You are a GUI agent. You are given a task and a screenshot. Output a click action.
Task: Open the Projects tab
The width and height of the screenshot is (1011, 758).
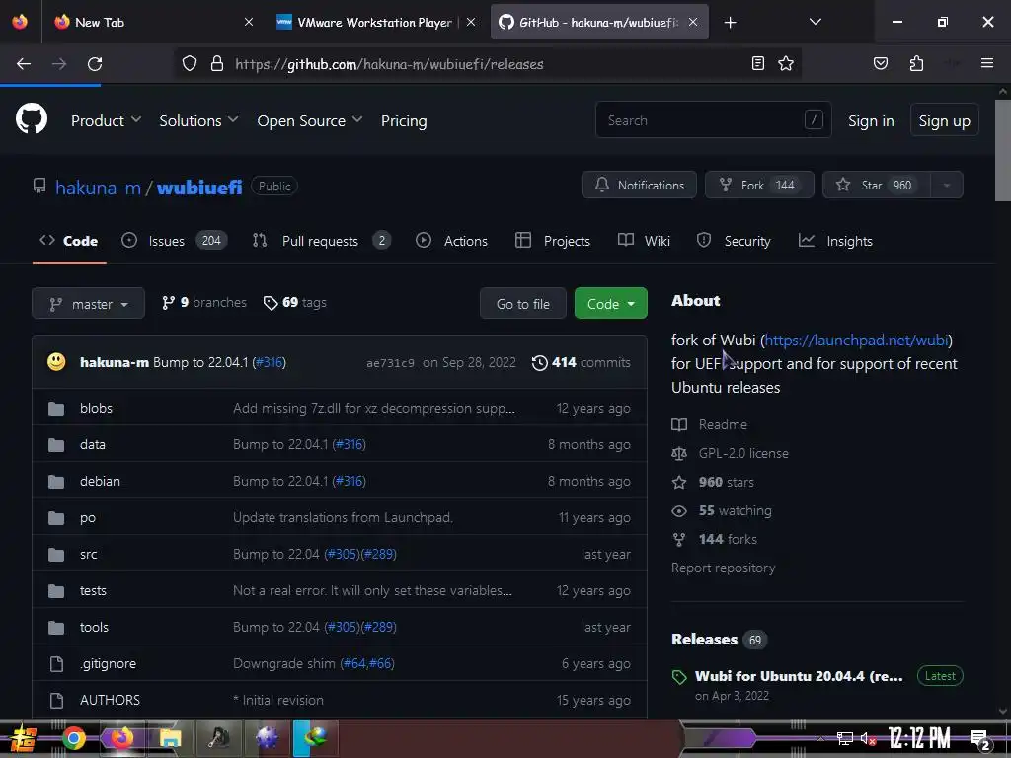point(553,241)
